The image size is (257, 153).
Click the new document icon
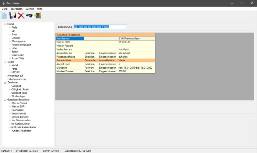click(x=4, y=15)
